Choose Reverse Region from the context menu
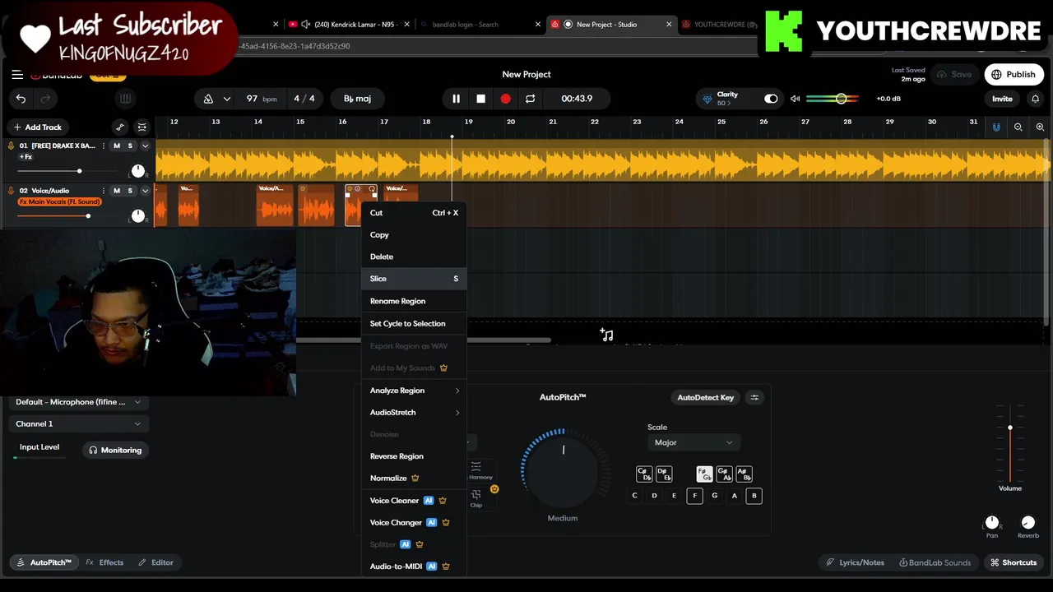The height and width of the screenshot is (592, 1053). pos(414,456)
